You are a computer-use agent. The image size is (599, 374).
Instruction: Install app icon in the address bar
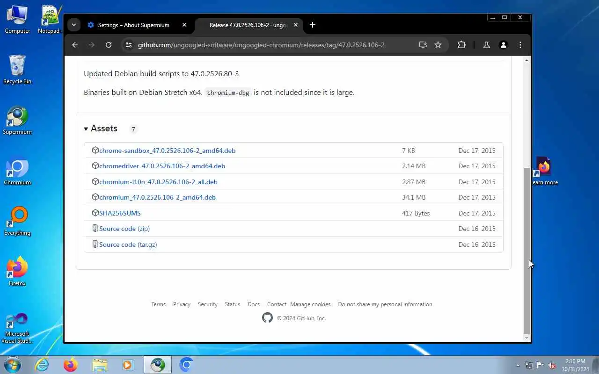[423, 45]
